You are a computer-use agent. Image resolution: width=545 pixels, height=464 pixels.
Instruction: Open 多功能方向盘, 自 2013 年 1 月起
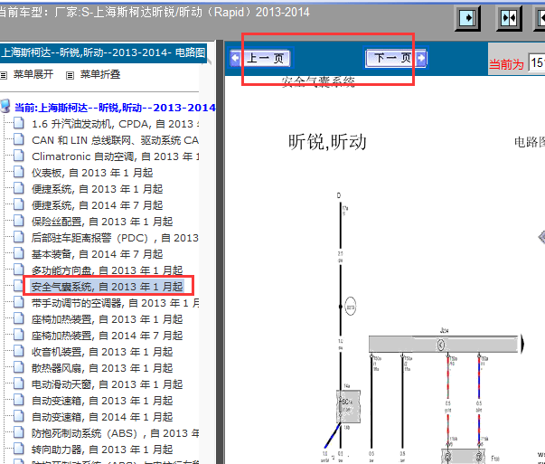pyautogui.click(x=107, y=270)
